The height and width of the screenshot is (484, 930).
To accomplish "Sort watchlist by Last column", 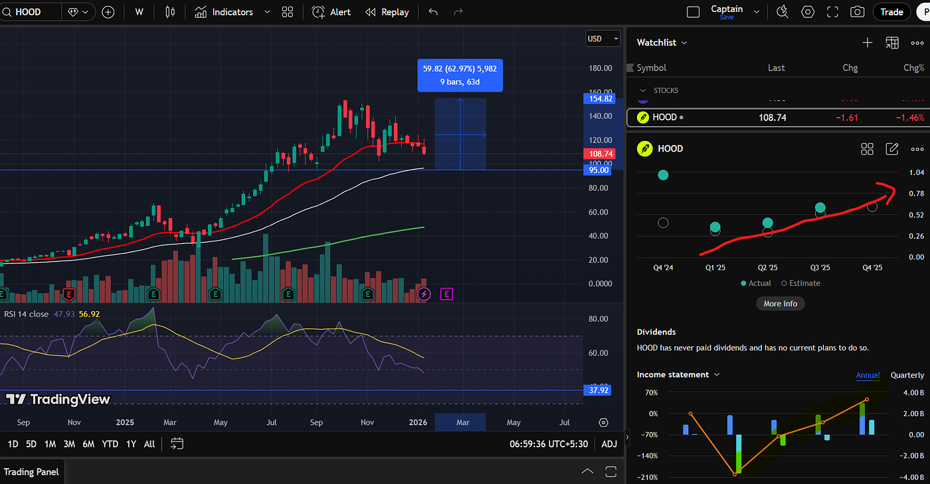I will pos(776,68).
